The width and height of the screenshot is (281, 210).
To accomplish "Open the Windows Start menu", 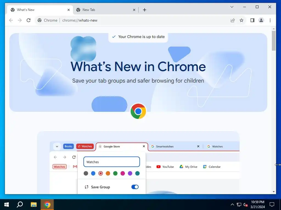I will click(7, 205).
